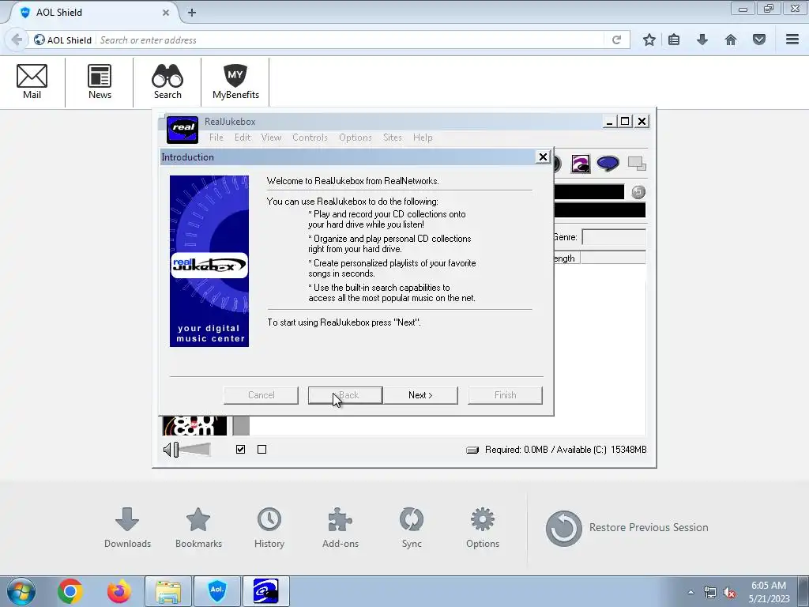Screen dimensions: 809x607
Task: Open the View menu in RealJukebox
Action: (x=271, y=138)
